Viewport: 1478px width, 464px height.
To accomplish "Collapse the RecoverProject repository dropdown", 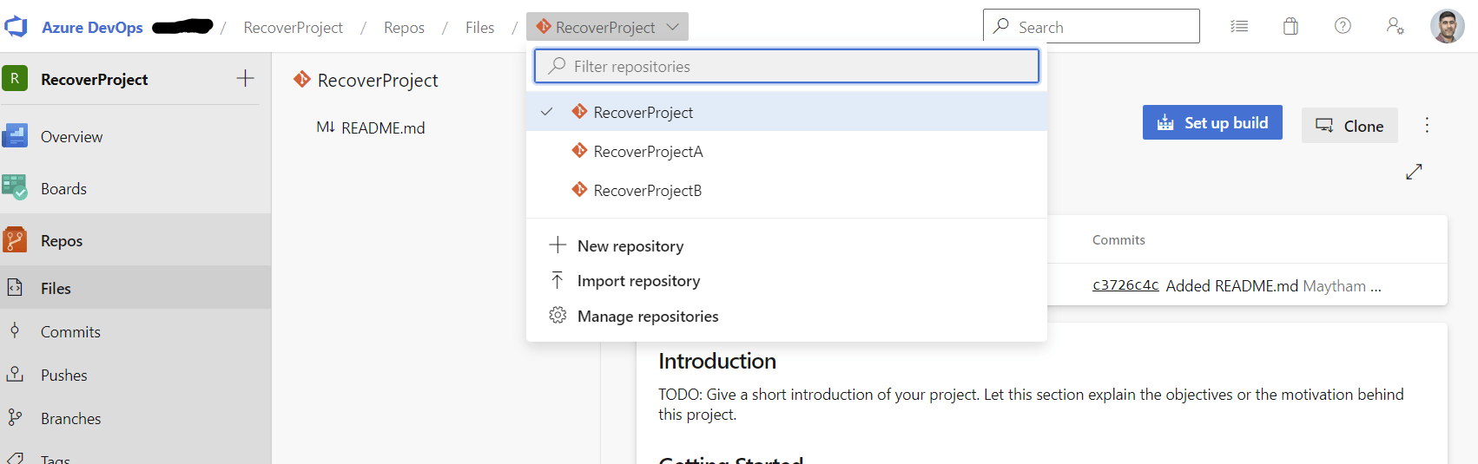I will coord(607,27).
